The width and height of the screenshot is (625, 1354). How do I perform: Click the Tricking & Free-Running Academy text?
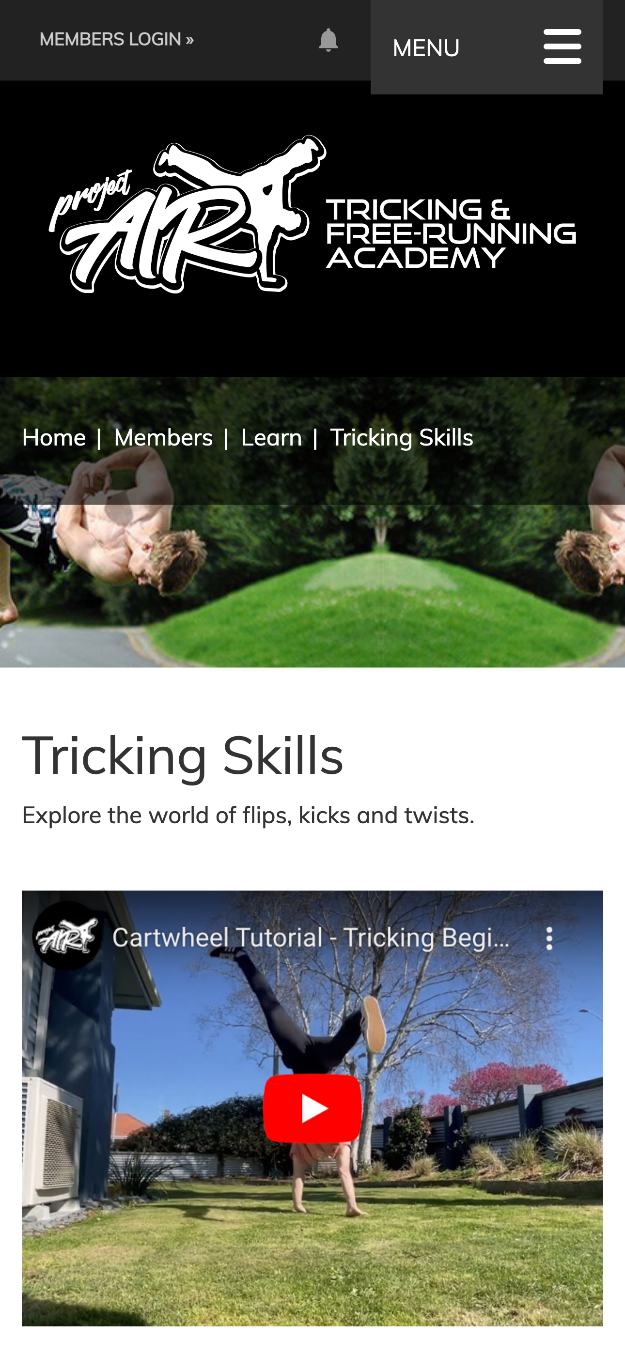(x=451, y=233)
